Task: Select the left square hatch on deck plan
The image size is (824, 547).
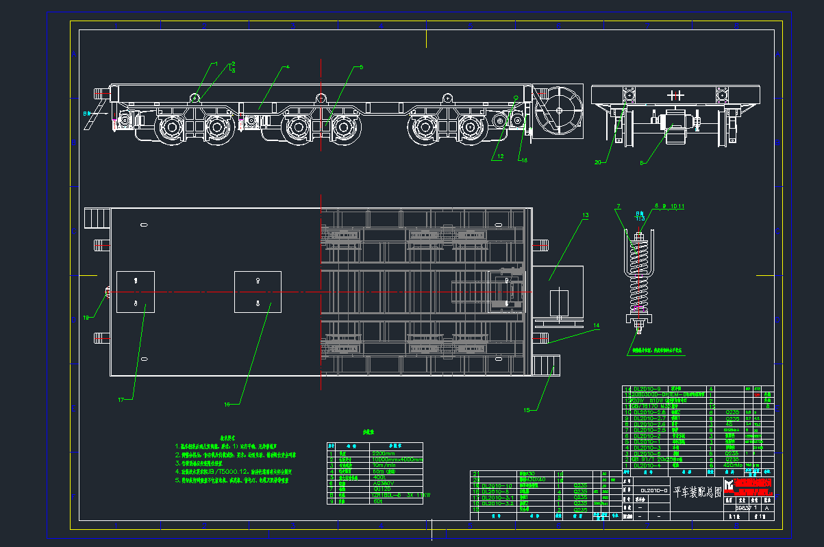Action: point(136,292)
